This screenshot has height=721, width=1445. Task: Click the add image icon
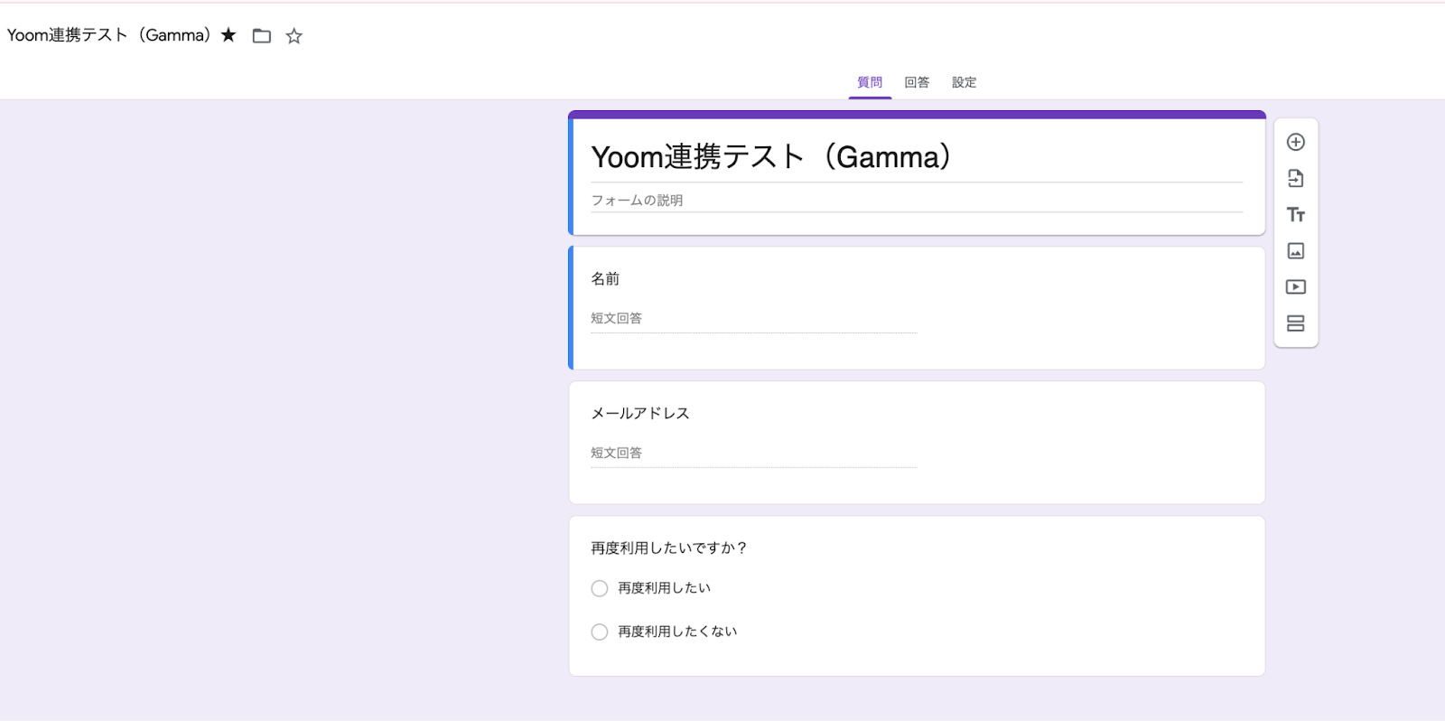(x=1295, y=251)
